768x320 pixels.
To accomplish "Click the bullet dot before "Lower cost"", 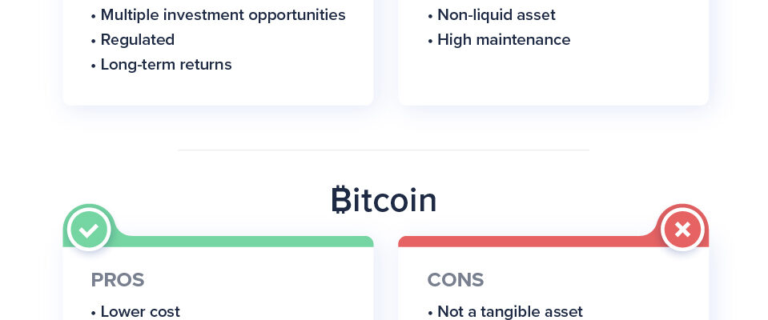I will (x=93, y=312).
